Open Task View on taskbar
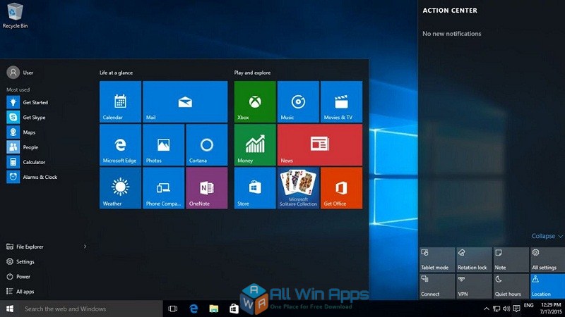The image size is (565, 317). pyautogui.click(x=173, y=309)
